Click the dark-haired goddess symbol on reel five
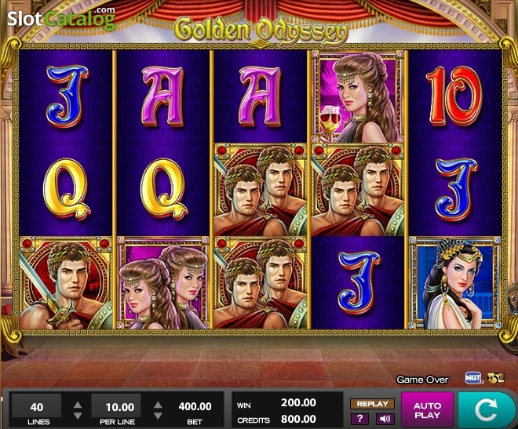Viewport: 518px width, 429px height. coord(454,283)
